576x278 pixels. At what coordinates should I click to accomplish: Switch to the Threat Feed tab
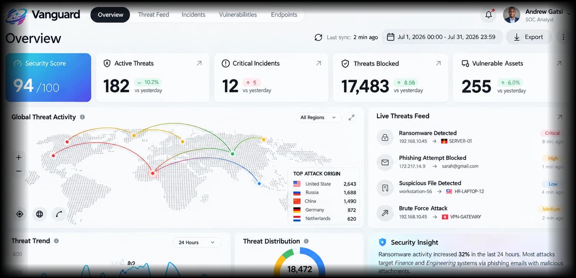click(x=153, y=15)
